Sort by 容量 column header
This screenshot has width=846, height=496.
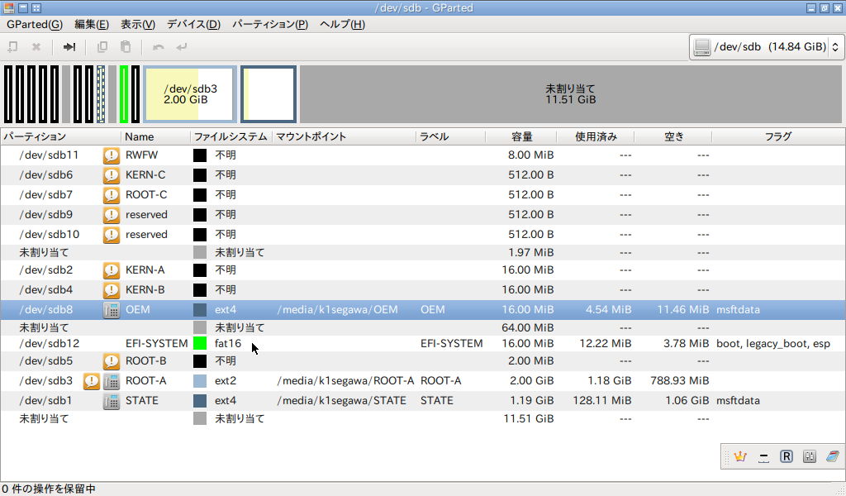click(521, 136)
